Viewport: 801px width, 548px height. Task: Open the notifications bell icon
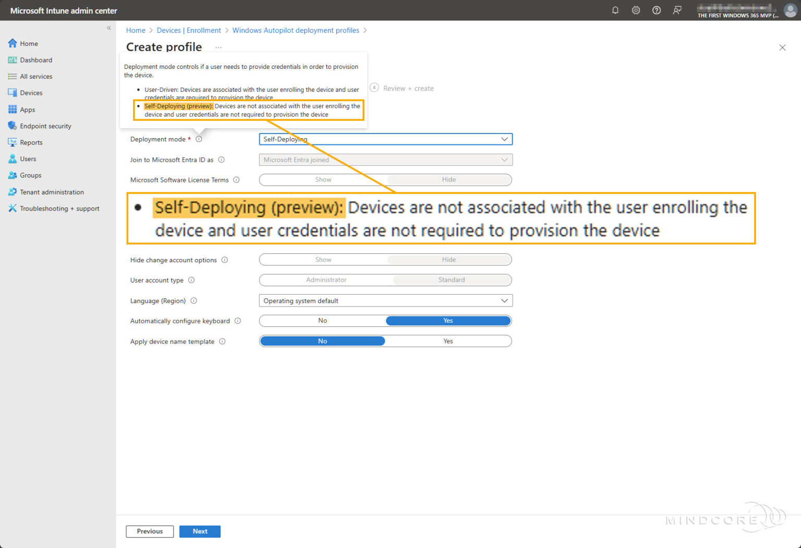[x=615, y=10]
